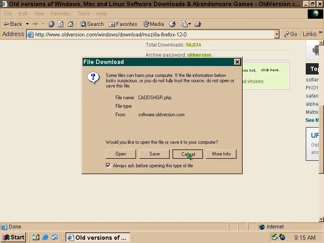Click the PKO1 link in sidebar
Screen dimensions: 324x243
[x=312, y=88]
